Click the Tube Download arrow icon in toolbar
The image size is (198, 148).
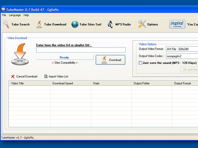(39, 24)
